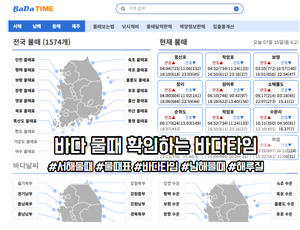Open 울산 물때표
This screenshot has width=300, height=230.
[x=138, y=101]
